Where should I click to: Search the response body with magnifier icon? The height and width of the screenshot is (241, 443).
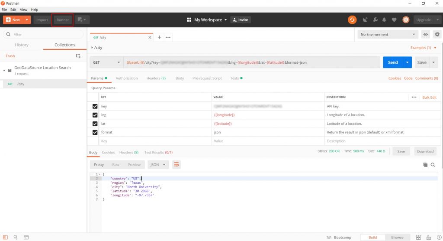pos(433,165)
